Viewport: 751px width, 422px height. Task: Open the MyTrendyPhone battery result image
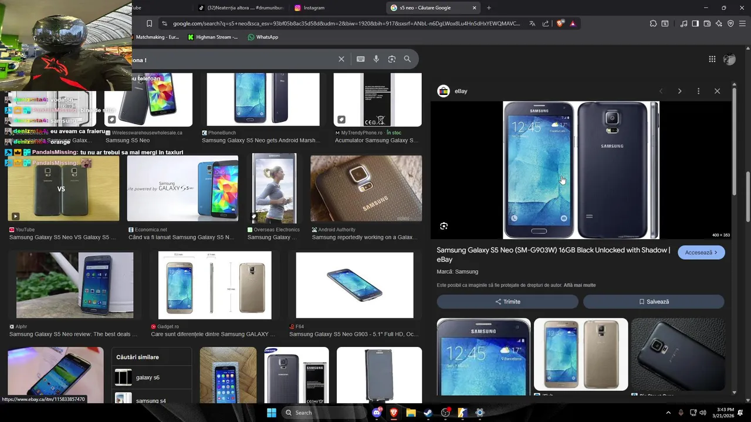(377, 99)
